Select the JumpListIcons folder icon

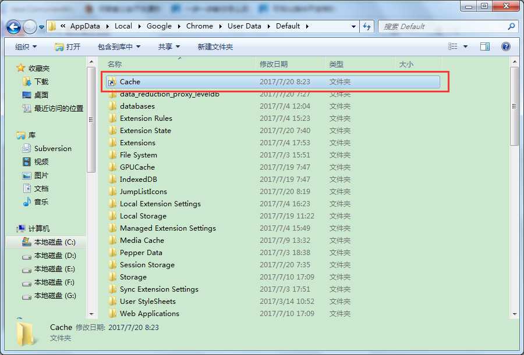tap(112, 192)
